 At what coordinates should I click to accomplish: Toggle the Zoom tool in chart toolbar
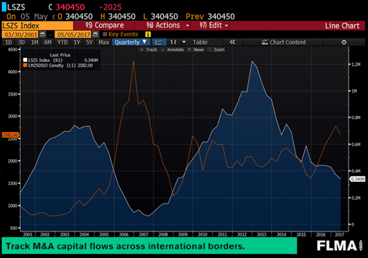tap(216, 50)
